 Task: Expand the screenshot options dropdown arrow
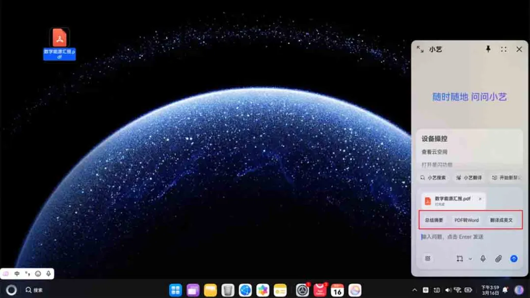[x=470, y=259]
